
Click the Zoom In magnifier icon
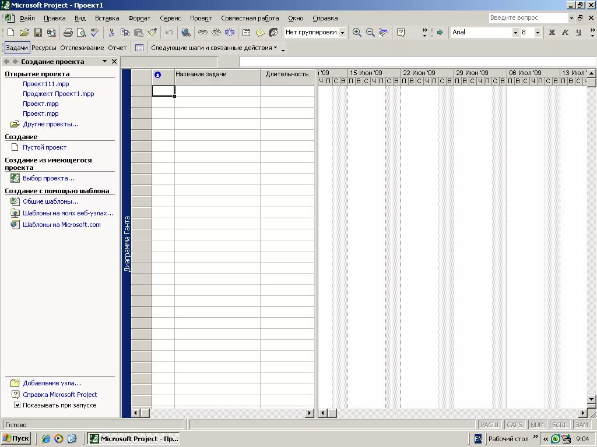click(x=357, y=33)
